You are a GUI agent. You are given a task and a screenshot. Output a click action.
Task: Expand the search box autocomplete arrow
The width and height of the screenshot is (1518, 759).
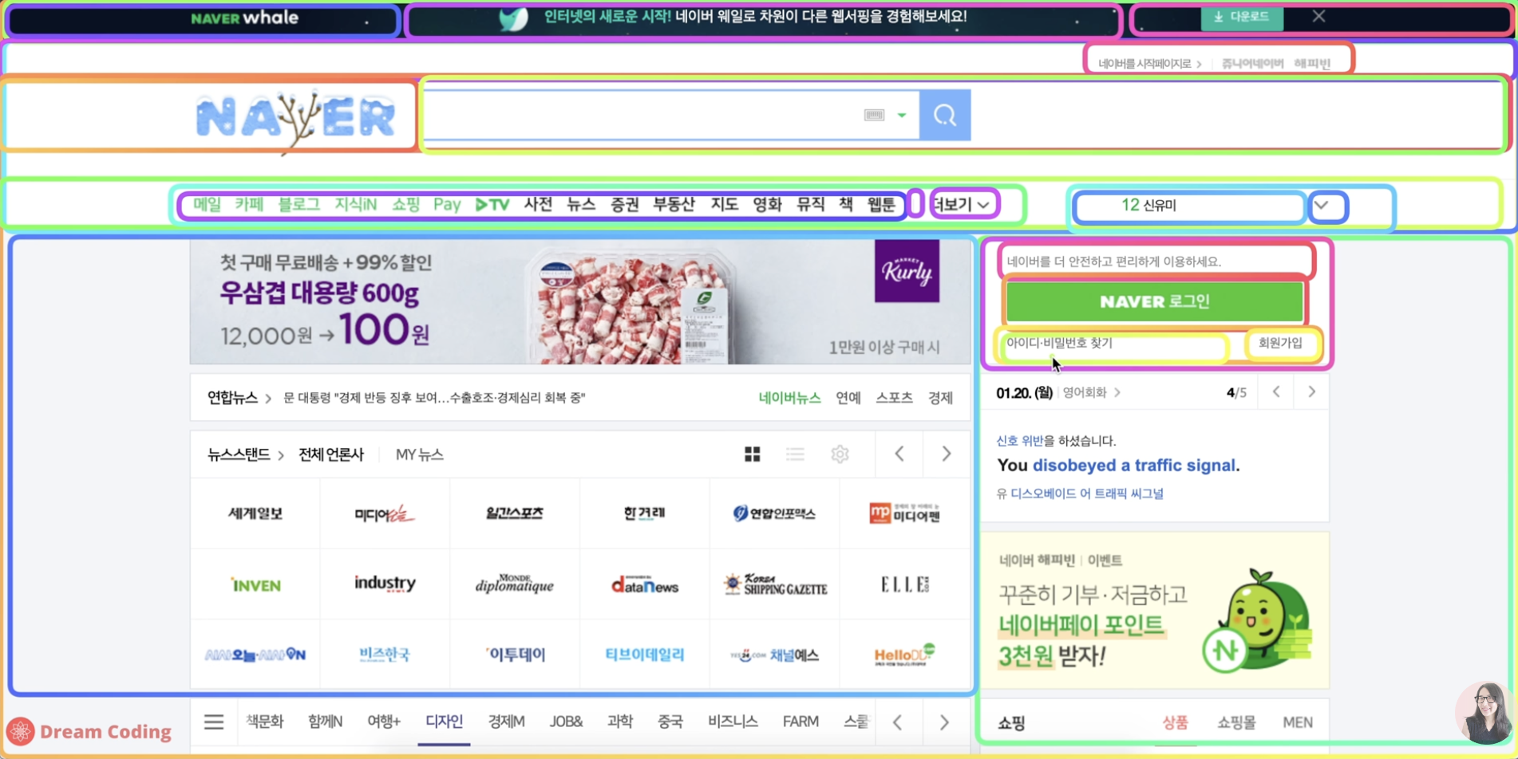(x=902, y=116)
